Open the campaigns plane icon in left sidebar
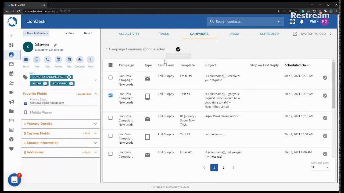 click(11, 83)
